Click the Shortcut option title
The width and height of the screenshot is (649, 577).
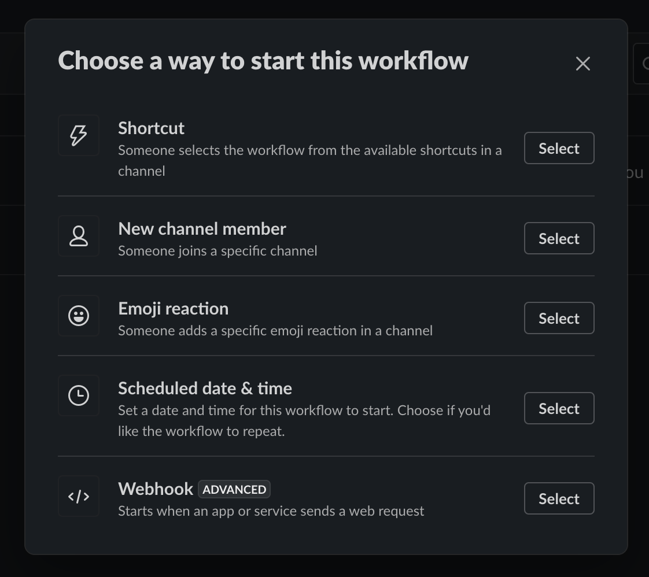[151, 128]
